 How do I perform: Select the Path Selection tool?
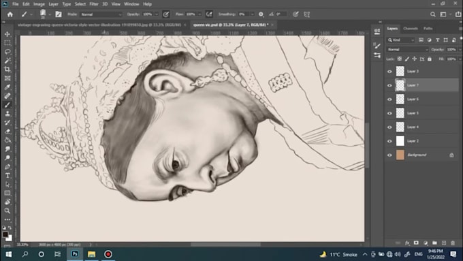pyautogui.click(x=7, y=185)
